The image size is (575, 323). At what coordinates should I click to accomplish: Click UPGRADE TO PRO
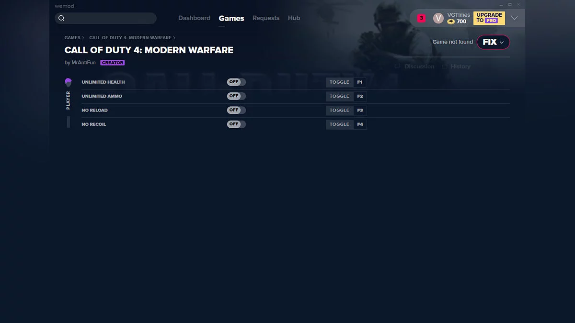[489, 18]
